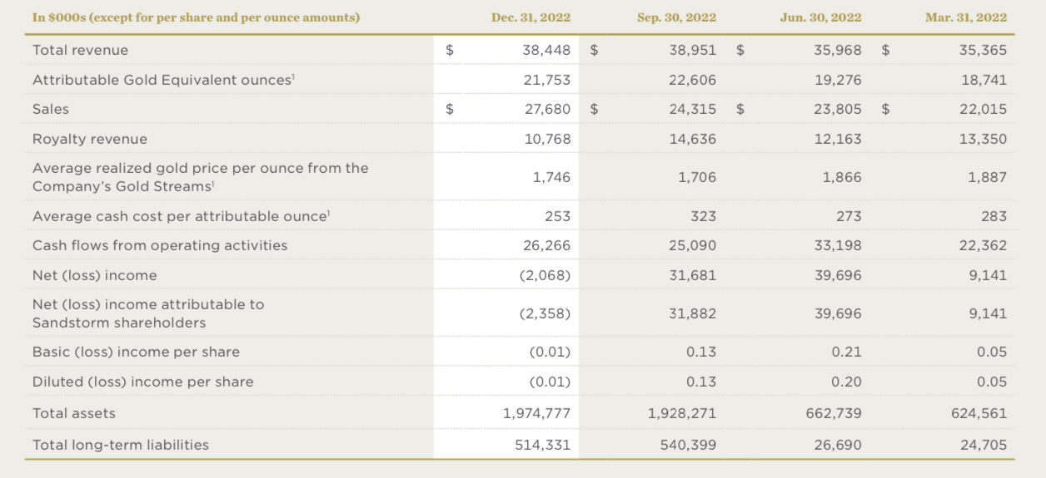Screen dimensions: 1046x478
Task: Select the Mar. 31, 2022 column header
Action: (967, 17)
